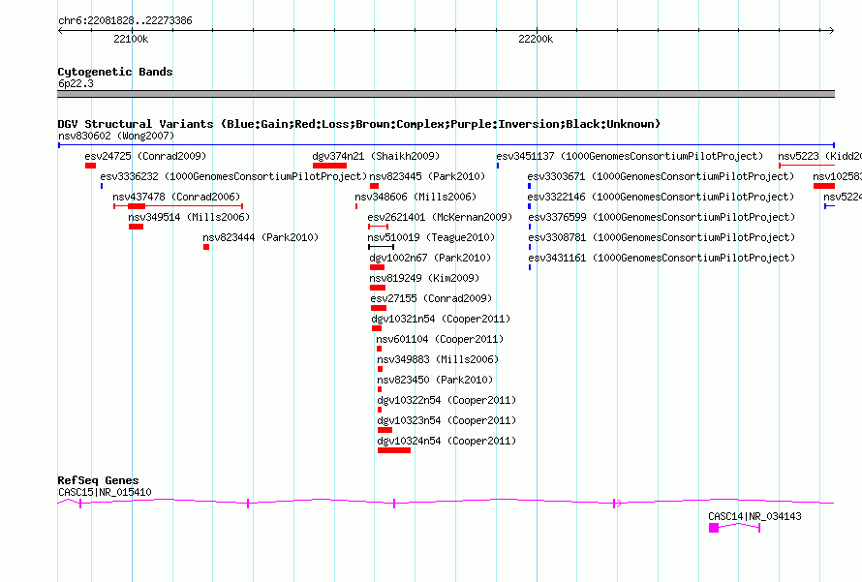Click red bar under nsv349514 label
Image resolution: width=862 pixels, height=582 pixels.
pos(137,227)
